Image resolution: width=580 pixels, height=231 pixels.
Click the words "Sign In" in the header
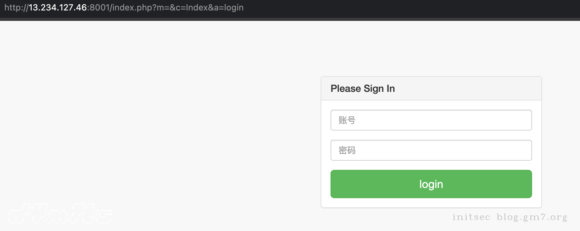(379, 88)
